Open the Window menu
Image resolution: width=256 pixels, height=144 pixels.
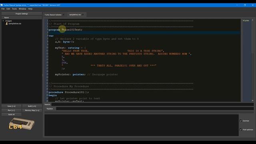[x=22, y=9]
